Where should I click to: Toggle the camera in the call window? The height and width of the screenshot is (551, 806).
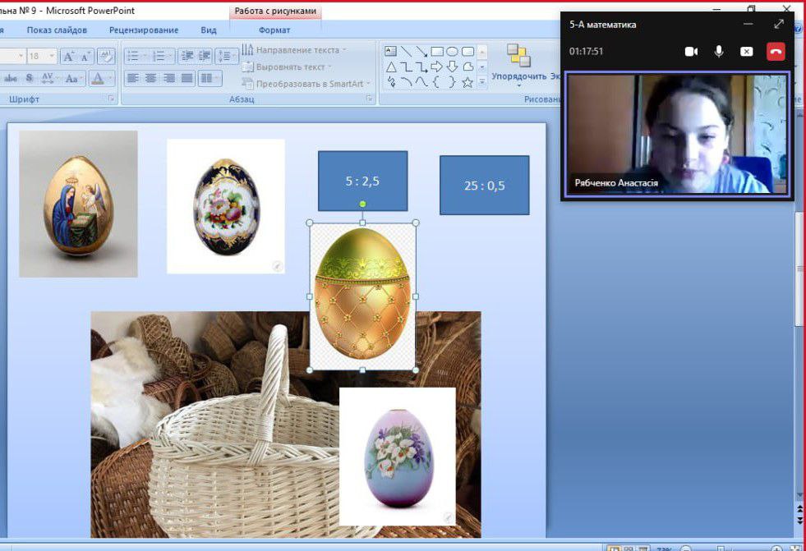(691, 52)
